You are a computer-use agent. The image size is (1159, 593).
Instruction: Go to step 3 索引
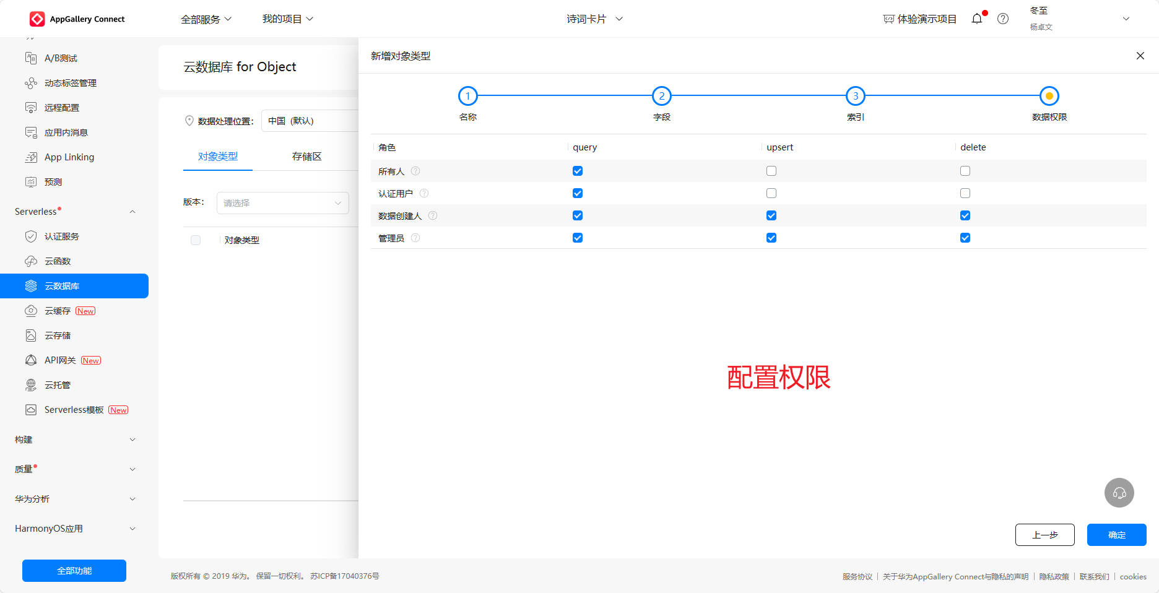pos(856,96)
